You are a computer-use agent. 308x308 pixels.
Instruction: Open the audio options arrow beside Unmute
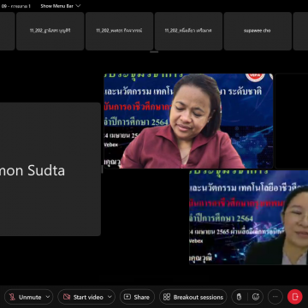[49, 297]
